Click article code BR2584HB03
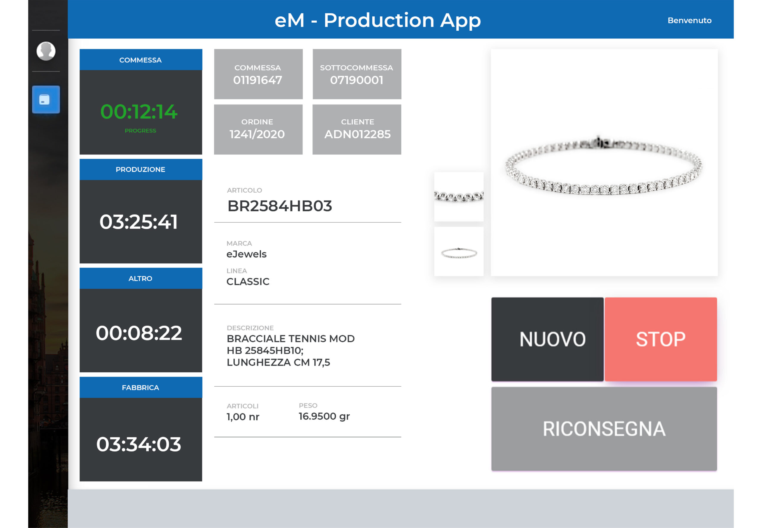 (x=279, y=206)
